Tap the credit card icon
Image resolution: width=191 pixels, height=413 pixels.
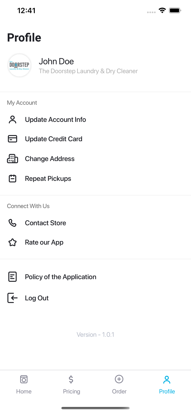(12, 139)
